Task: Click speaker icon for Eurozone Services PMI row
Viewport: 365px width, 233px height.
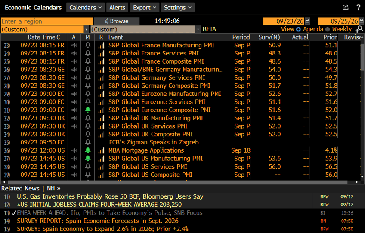Action: tap(74, 102)
